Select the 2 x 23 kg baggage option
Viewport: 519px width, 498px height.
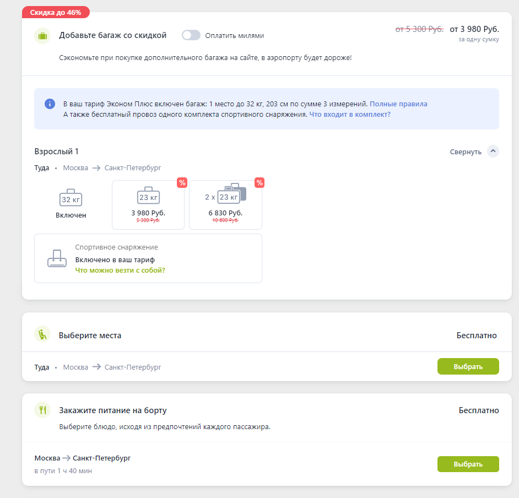tap(225, 204)
